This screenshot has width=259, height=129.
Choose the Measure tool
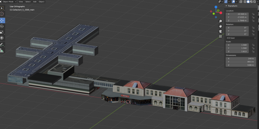tap(2, 50)
